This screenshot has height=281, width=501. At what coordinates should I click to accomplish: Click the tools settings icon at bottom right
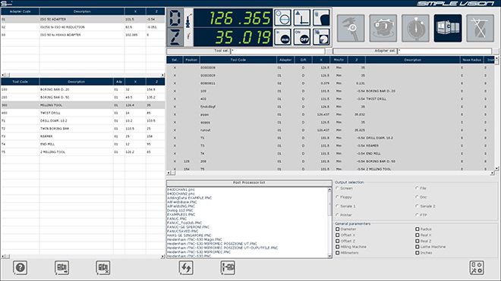pyautogui.click(x=477, y=267)
